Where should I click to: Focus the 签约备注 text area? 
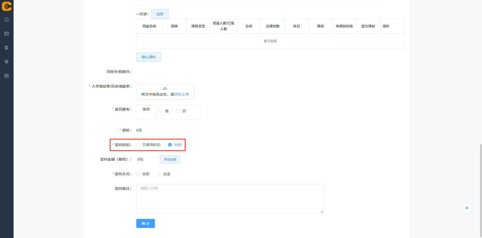click(230, 199)
